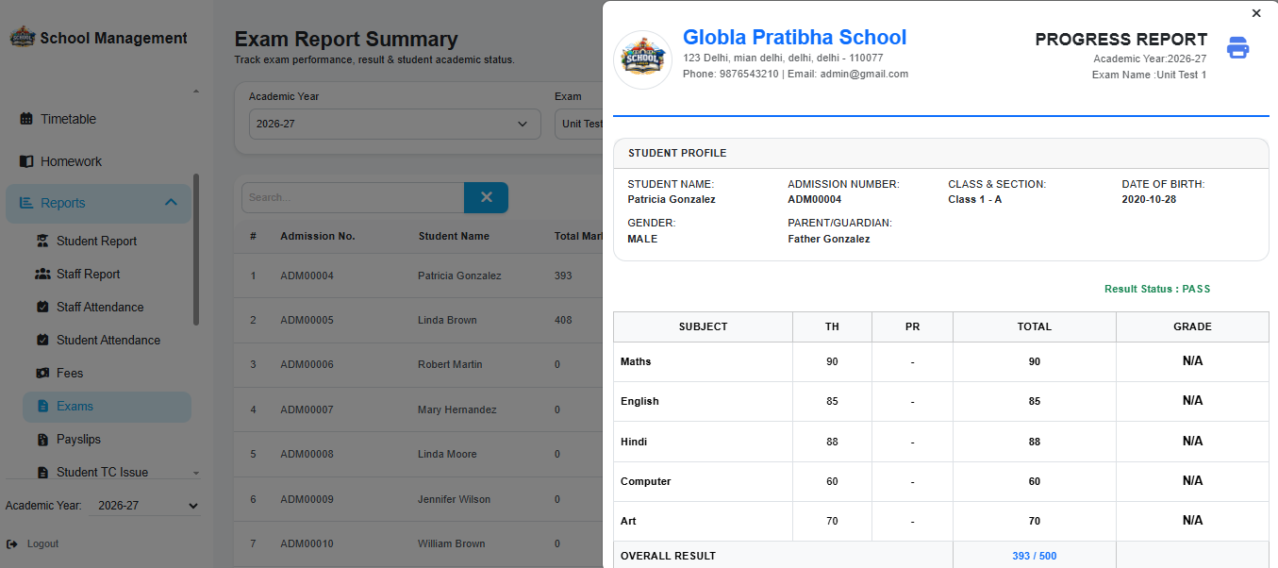Click the Staff Attendance calendar-check icon
This screenshot has height=568, width=1278.
[42, 307]
